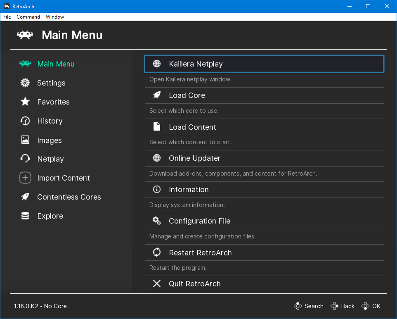This screenshot has height=319, width=397.
Task: Click 'Restart the program.' description
Action: coord(178,268)
